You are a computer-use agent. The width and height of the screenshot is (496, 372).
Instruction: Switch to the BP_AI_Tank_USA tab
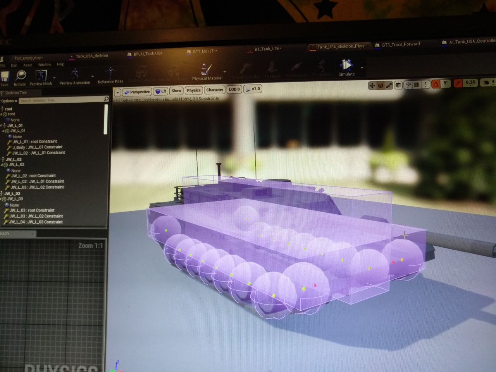click(145, 54)
